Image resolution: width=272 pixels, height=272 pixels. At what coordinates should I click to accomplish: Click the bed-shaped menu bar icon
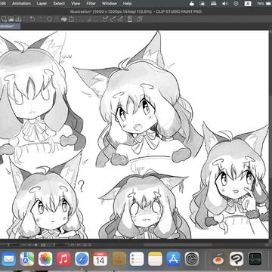(x=214, y=4)
